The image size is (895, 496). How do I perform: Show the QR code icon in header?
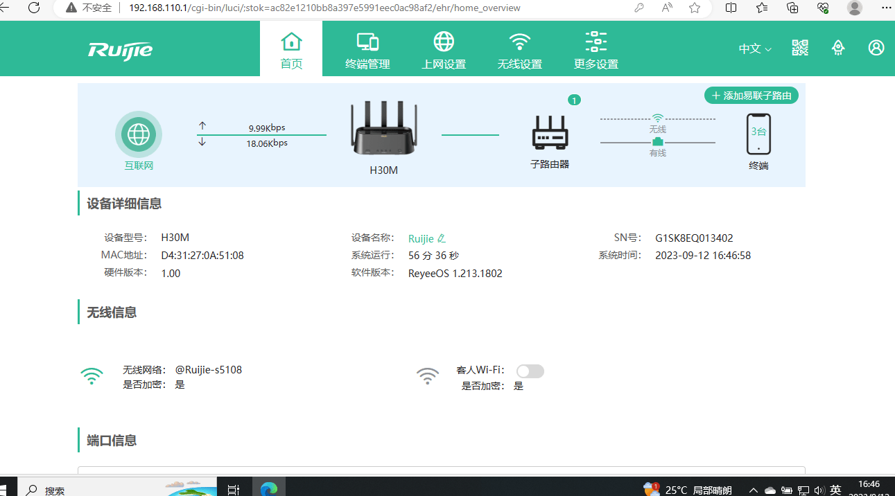(800, 48)
